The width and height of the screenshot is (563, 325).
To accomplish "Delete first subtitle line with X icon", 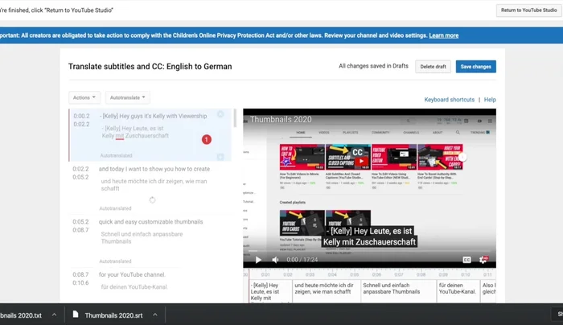I will 220,115.
